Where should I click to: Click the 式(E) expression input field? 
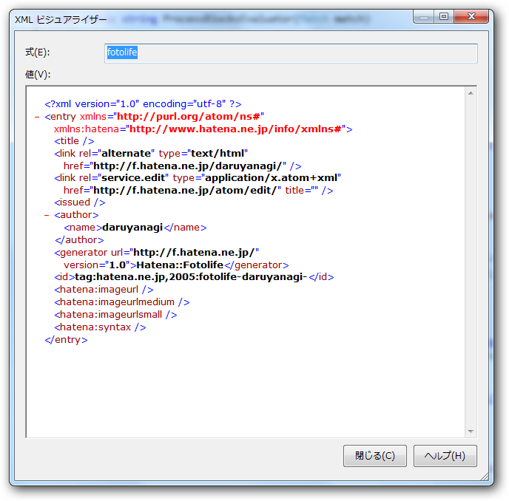[291, 53]
